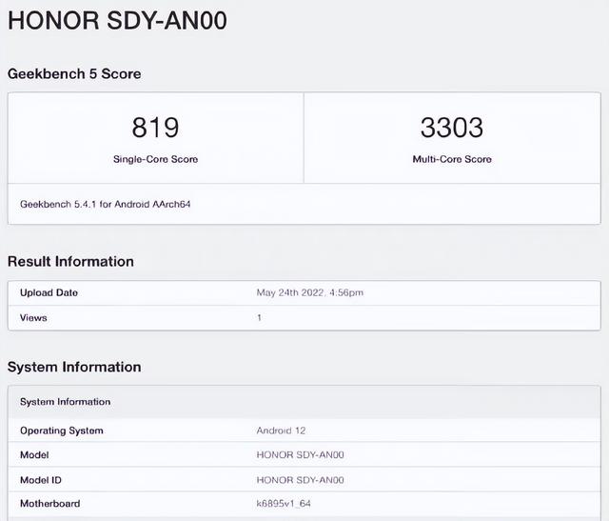Click the Single-Core Score label
The height and width of the screenshot is (521, 609).
(155, 159)
